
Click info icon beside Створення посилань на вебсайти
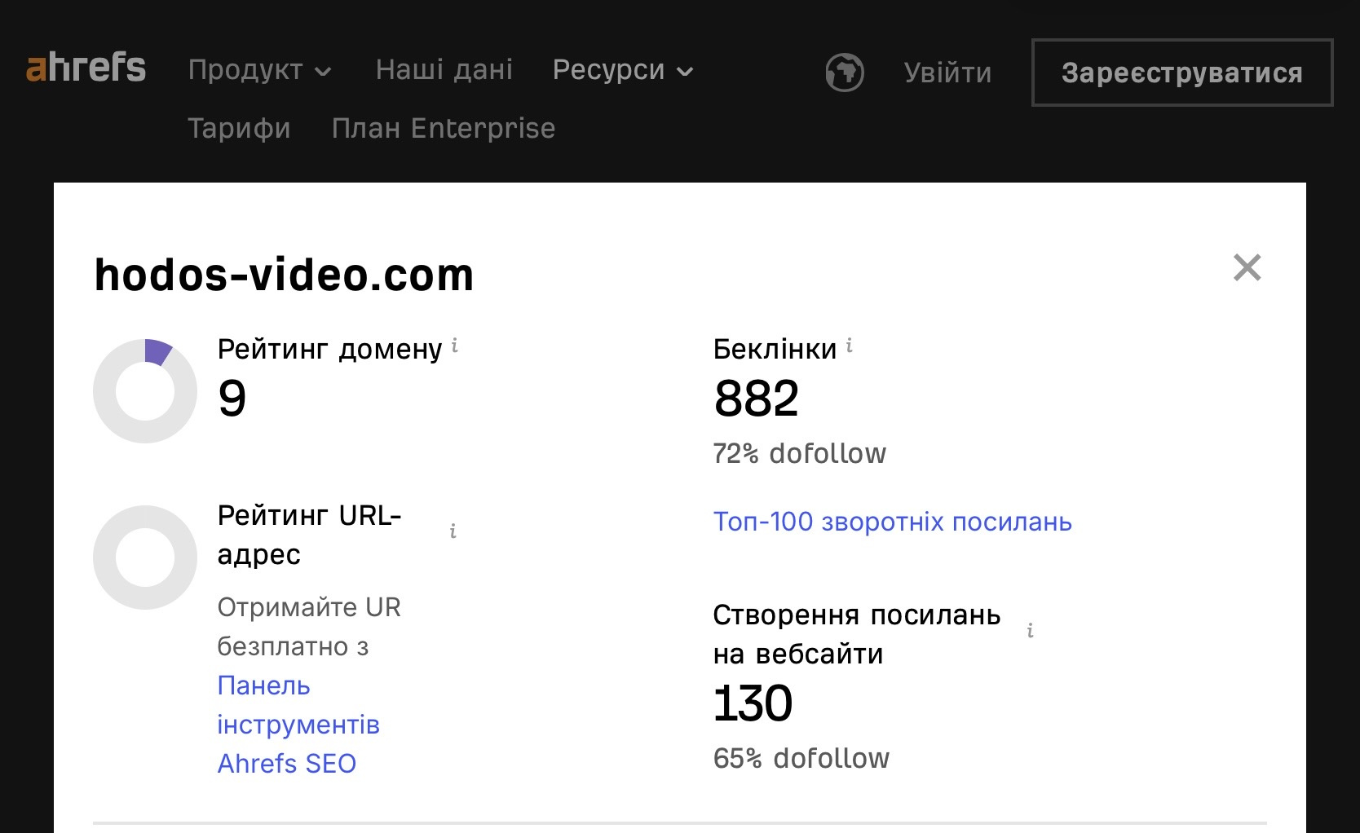[x=1031, y=631]
